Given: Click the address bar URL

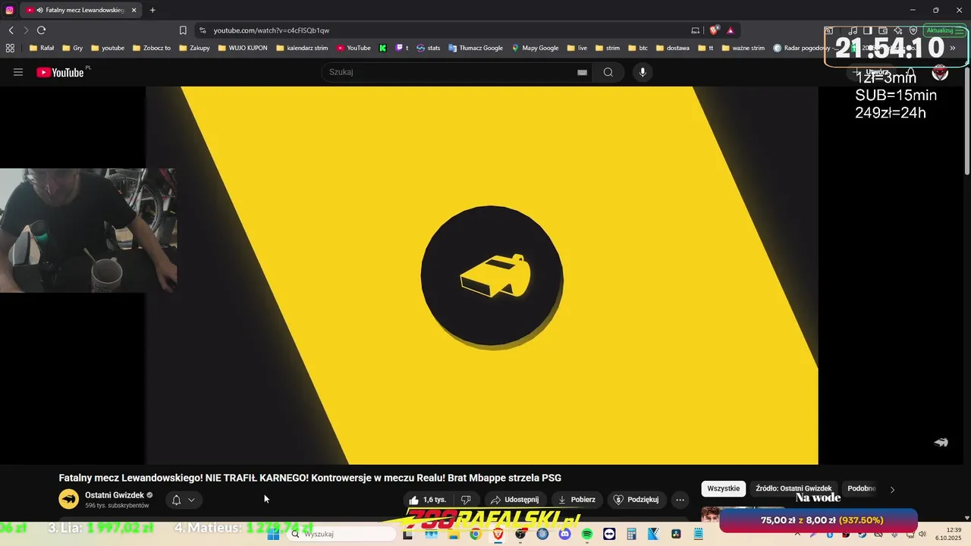Looking at the screenshot, I should [x=271, y=30].
